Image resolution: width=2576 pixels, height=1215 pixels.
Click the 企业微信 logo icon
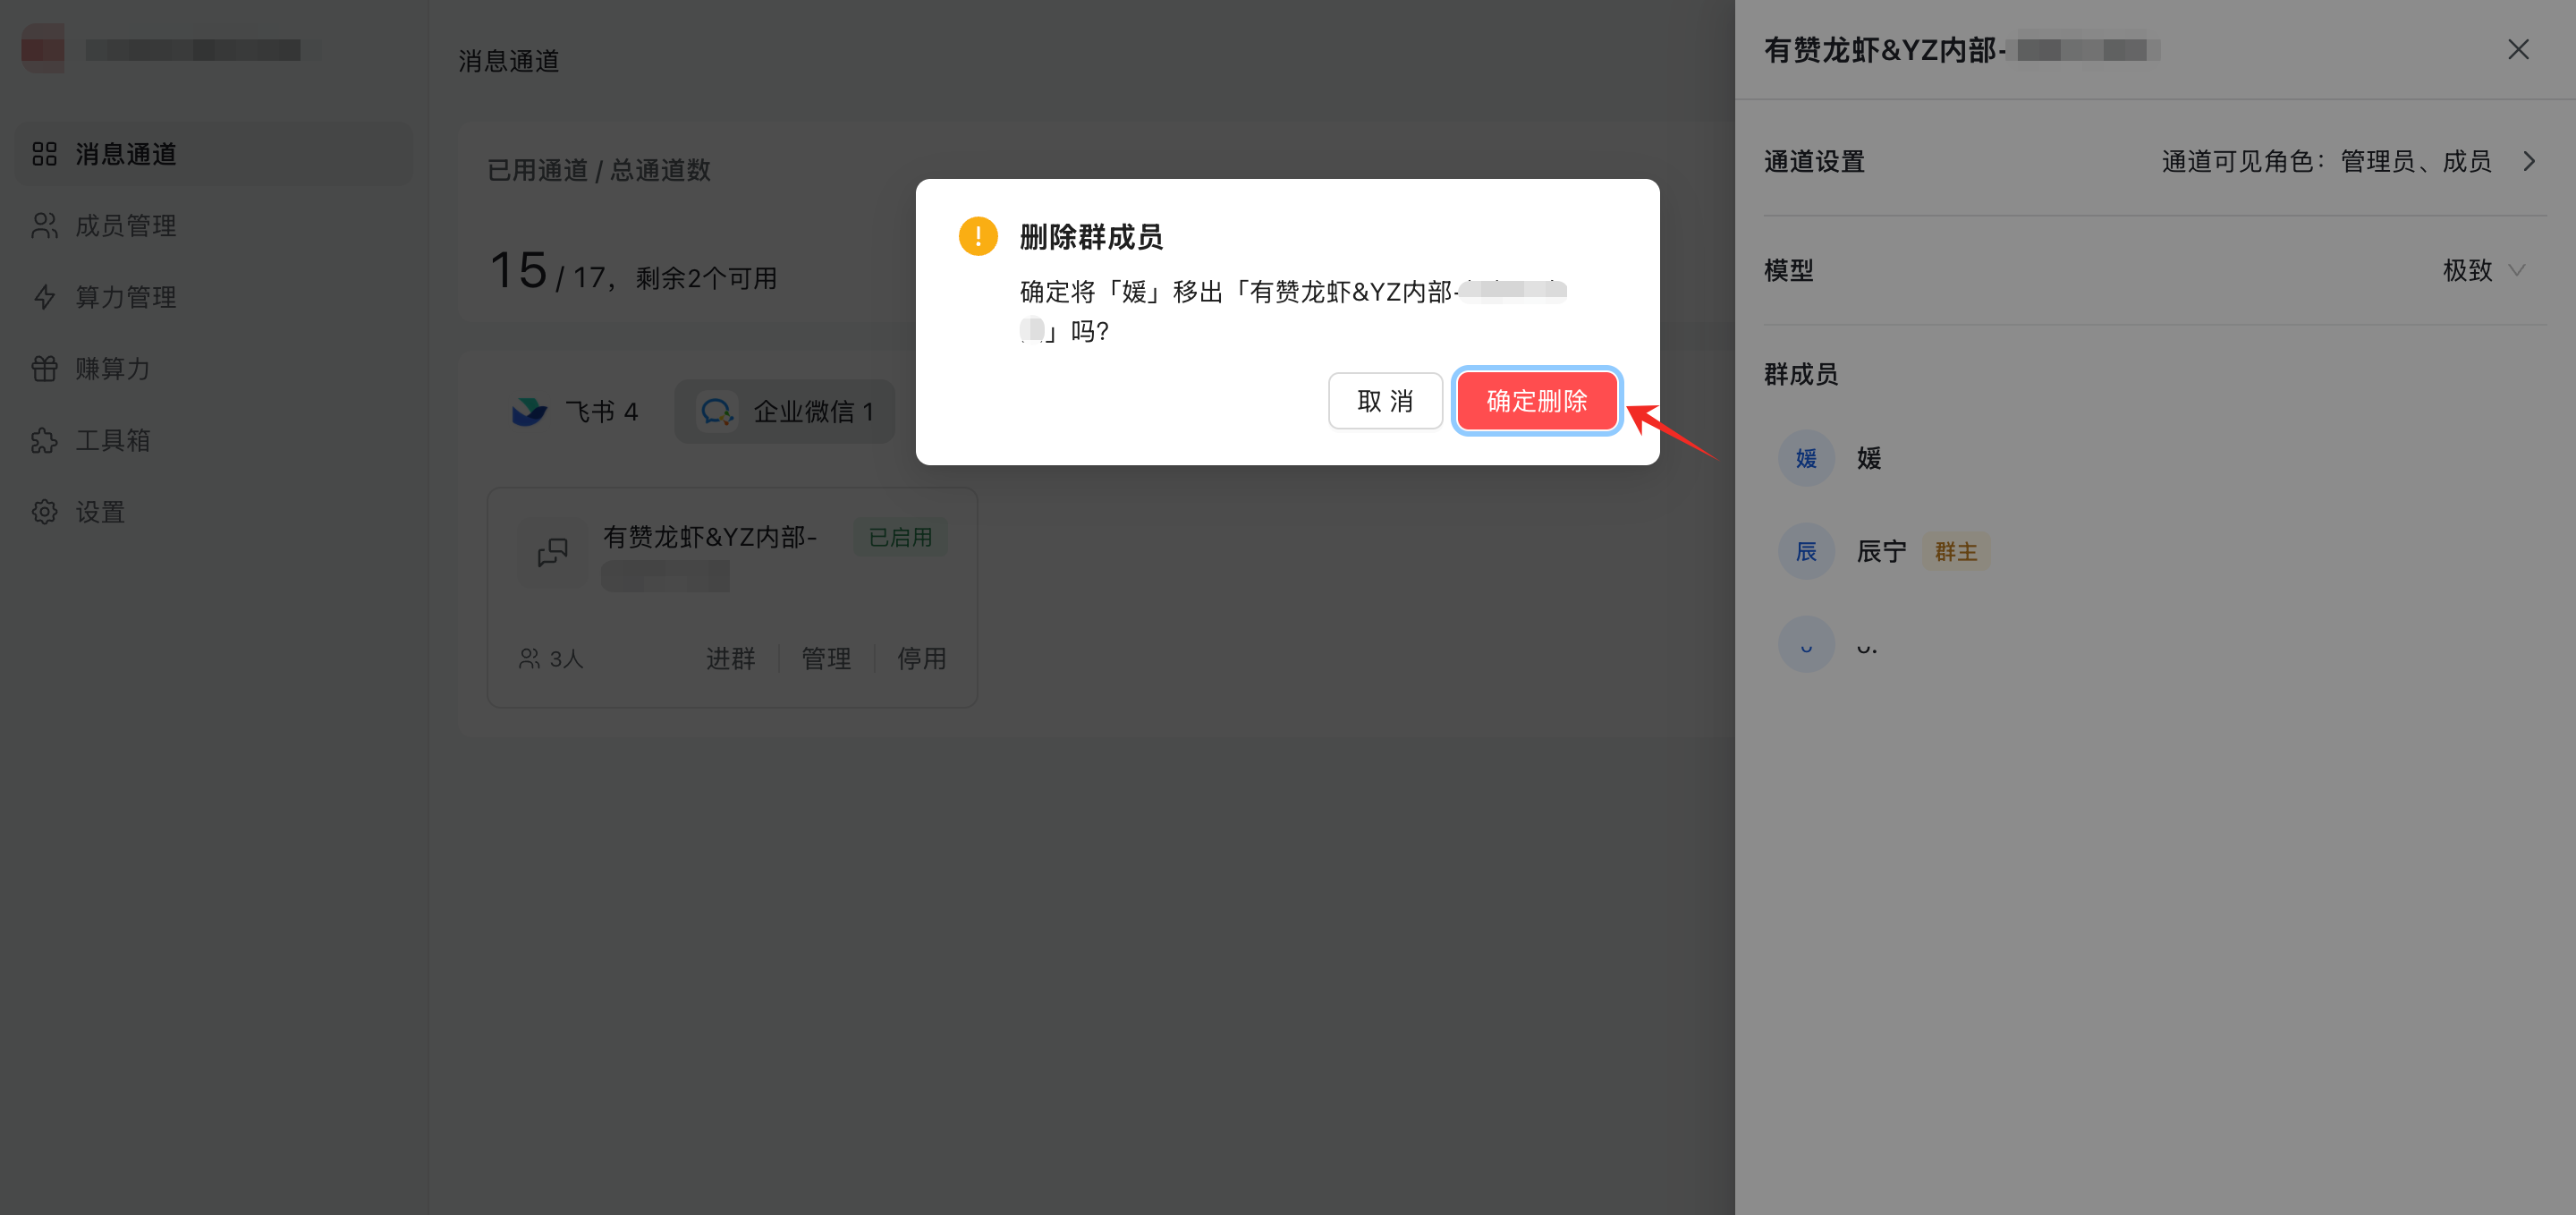717,411
